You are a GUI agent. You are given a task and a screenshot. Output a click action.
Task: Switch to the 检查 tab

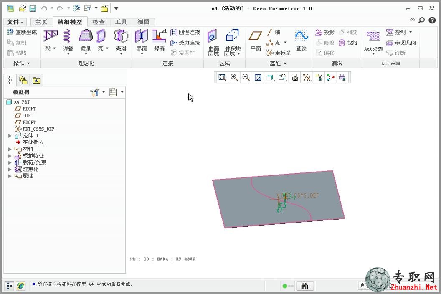click(x=99, y=22)
